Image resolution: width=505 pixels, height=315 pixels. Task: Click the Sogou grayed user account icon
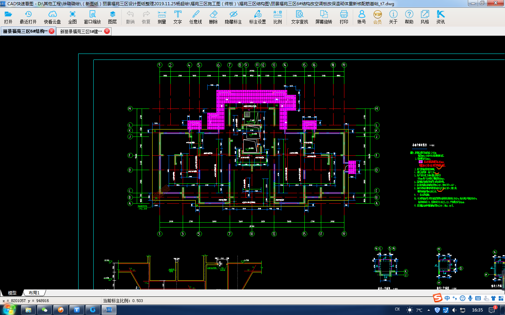tap(486, 298)
